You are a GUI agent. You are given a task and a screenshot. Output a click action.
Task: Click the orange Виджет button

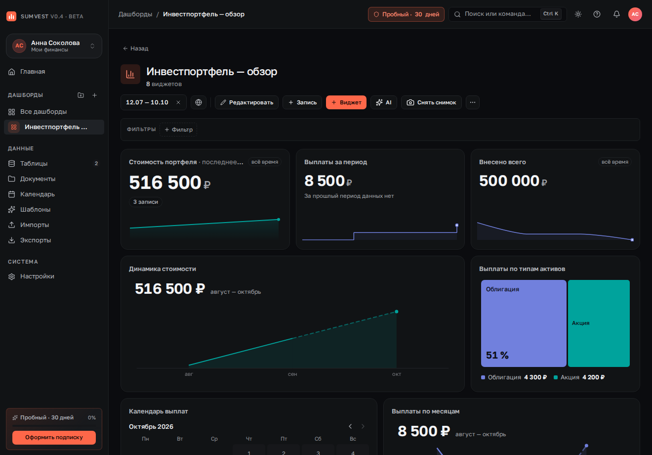346,102
